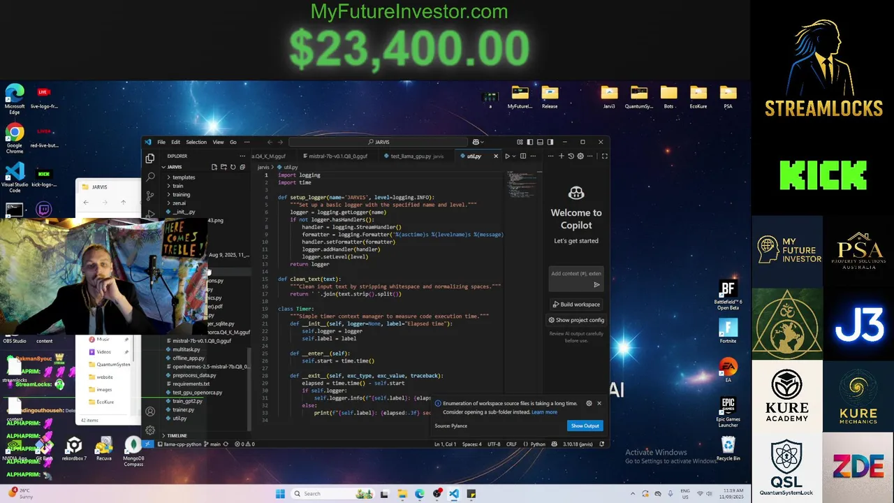Refresh the JARVIS explorer tree

[233, 167]
